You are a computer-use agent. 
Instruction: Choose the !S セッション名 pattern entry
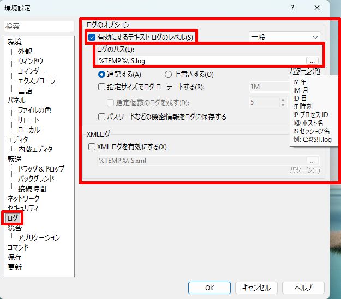[x=311, y=131]
